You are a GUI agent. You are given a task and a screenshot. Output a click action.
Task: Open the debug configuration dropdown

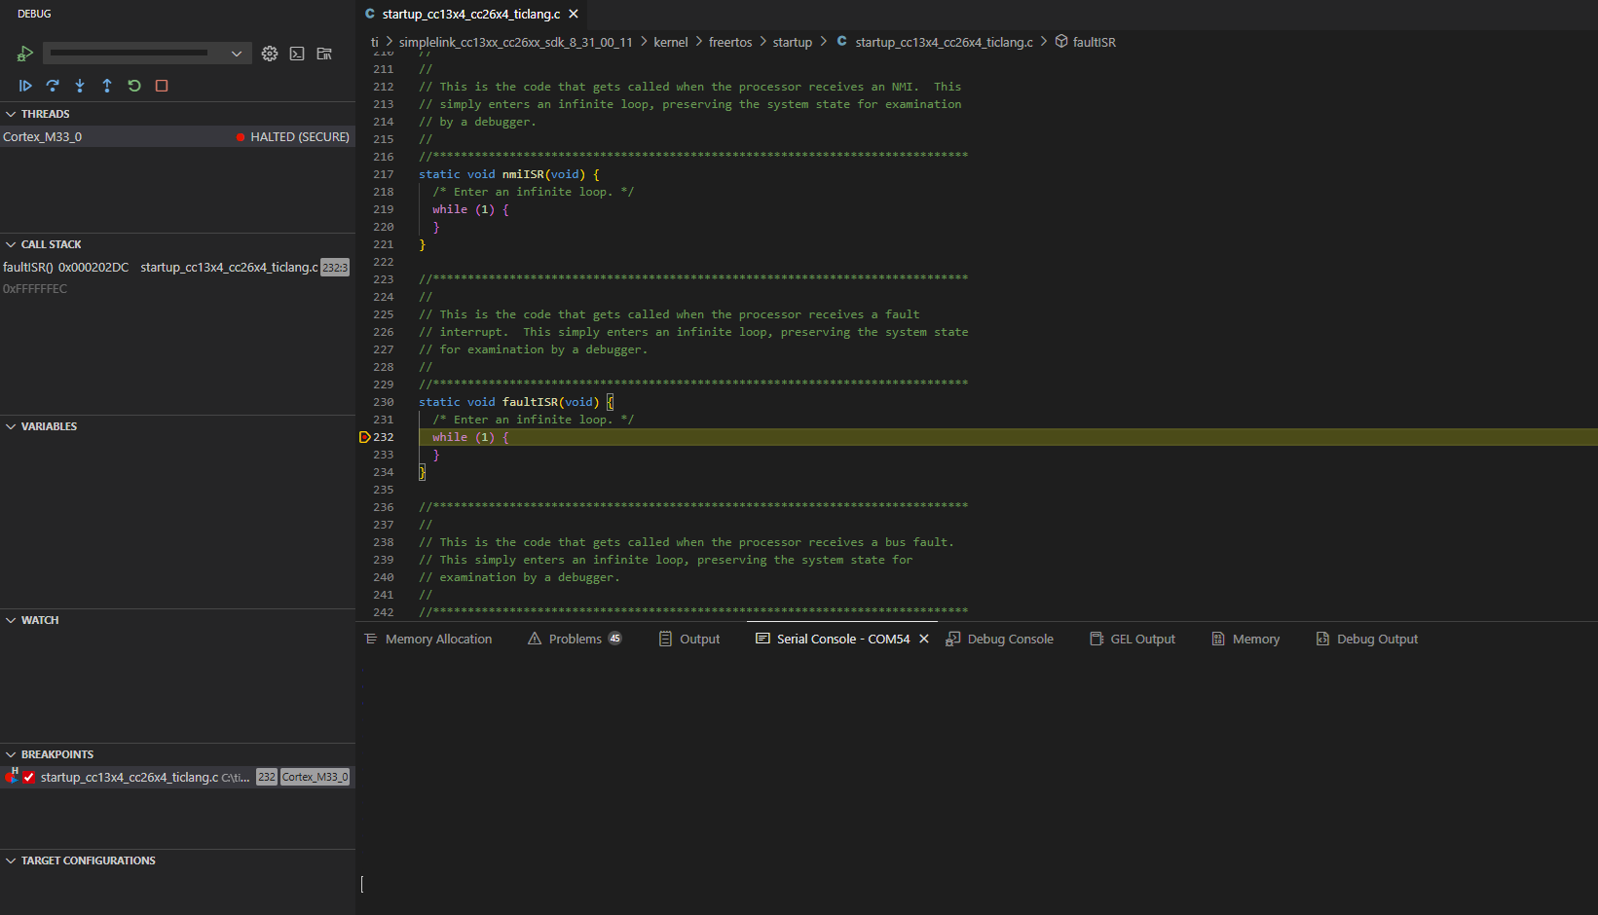coord(147,54)
